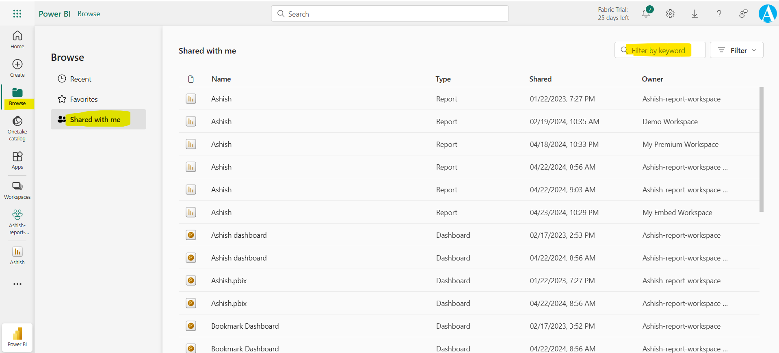Sort by the Shared column header
The width and height of the screenshot is (779, 353).
540,79
